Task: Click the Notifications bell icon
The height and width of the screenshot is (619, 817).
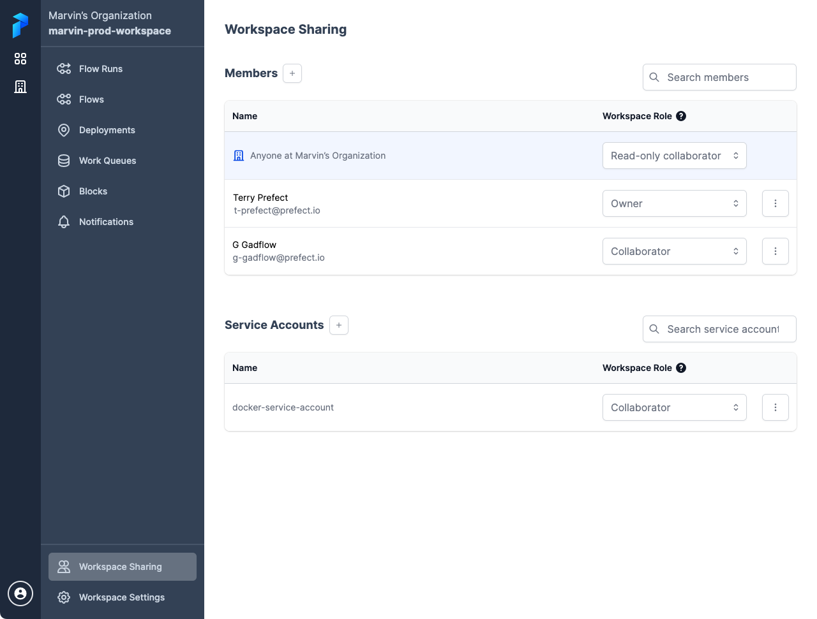Action: click(64, 222)
